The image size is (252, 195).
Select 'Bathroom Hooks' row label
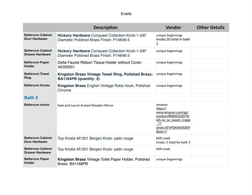pos(37,85)
